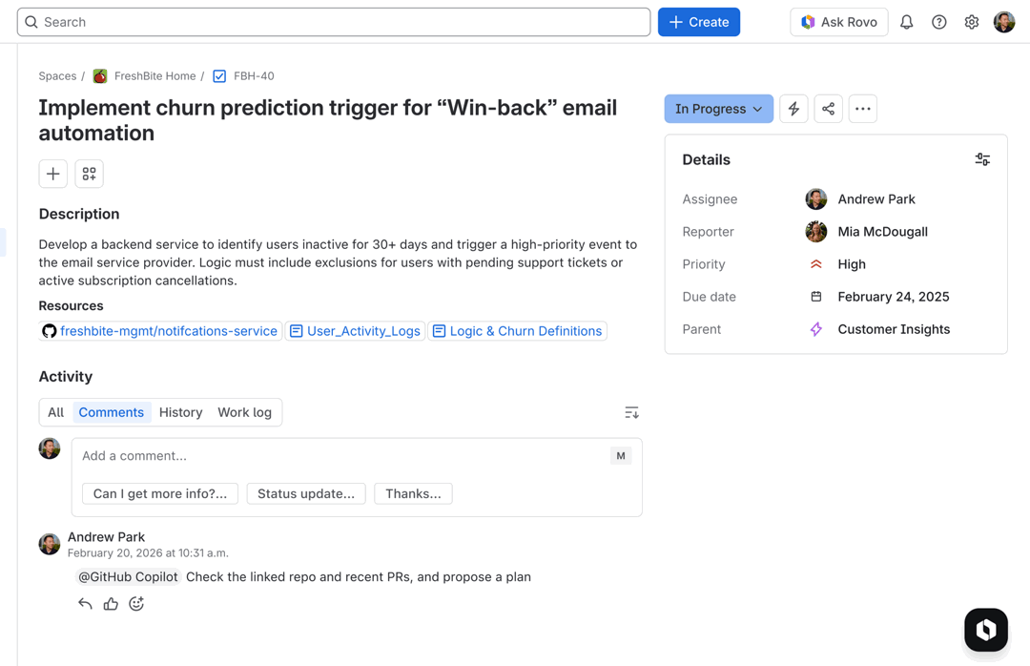The height and width of the screenshot is (666, 1030).
Task: Open the help question mark icon
Action: click(939, 22)
